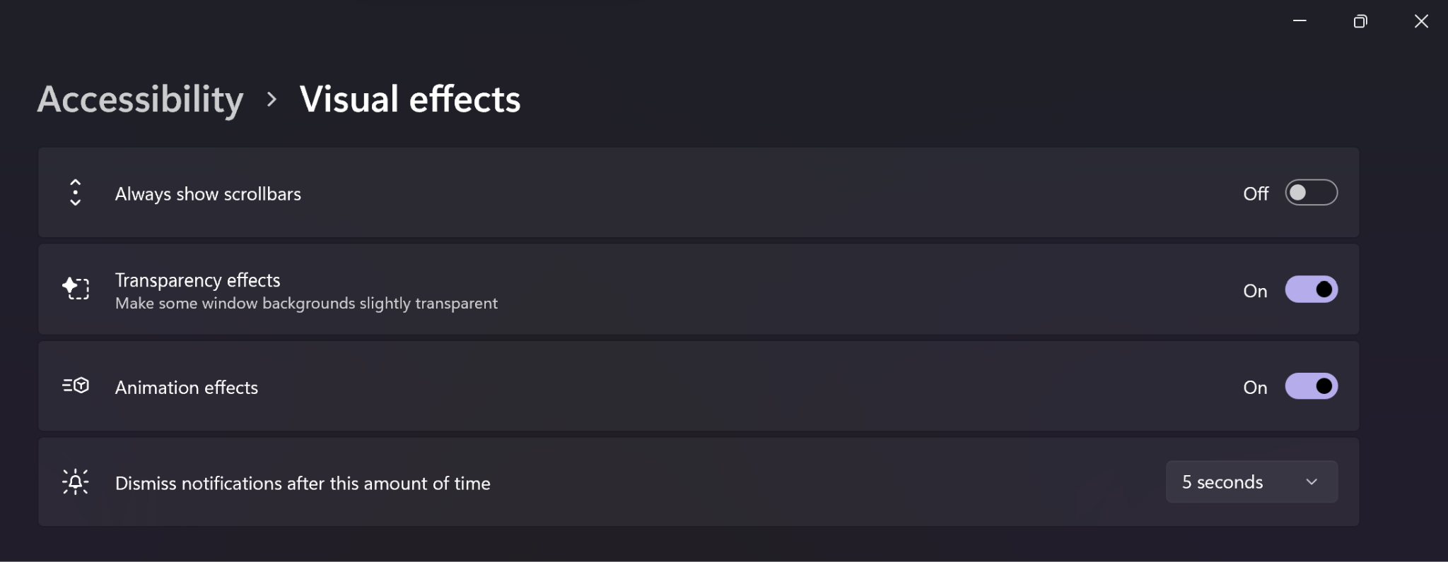Click the Always show scrollbars label
1448x562 pixels.
(x=208, y=194)
